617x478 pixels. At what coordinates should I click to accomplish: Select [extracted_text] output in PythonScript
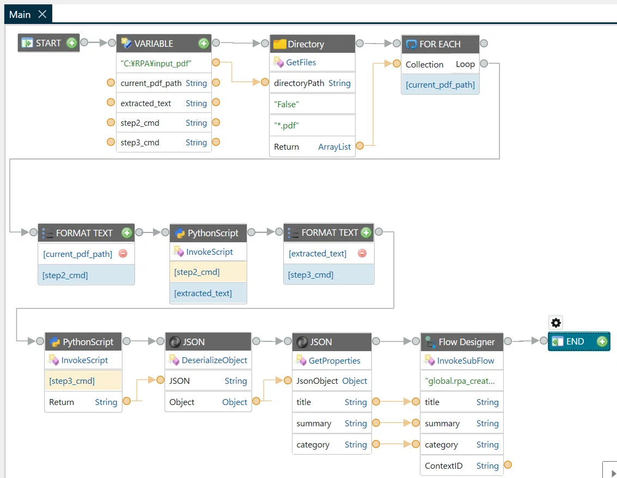(208, 293)
